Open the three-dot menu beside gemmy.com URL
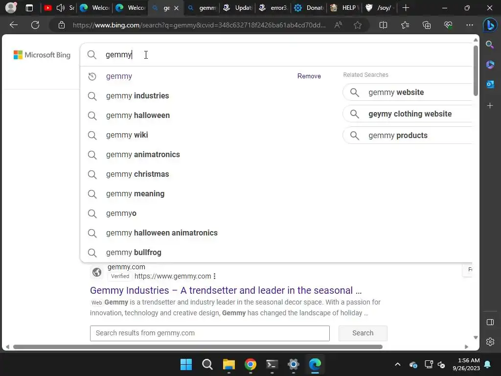 [214, 276]
